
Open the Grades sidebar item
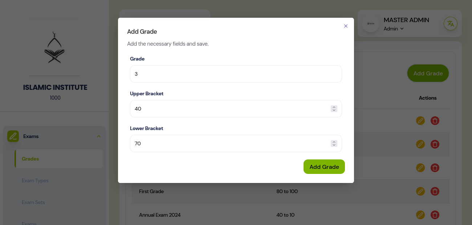(30, 159)
